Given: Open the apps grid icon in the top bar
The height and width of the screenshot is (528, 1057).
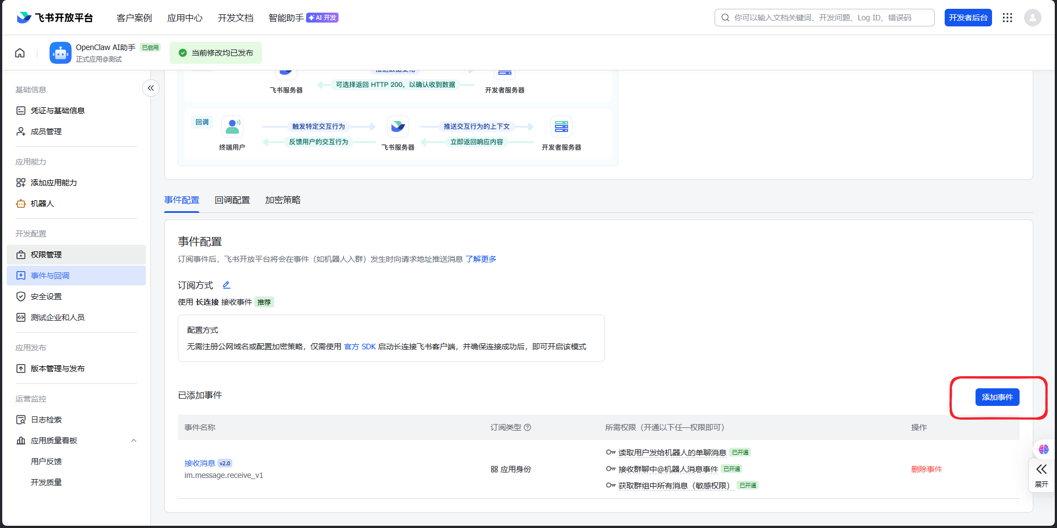Looking at the screenshot, I should [1007, 18].
